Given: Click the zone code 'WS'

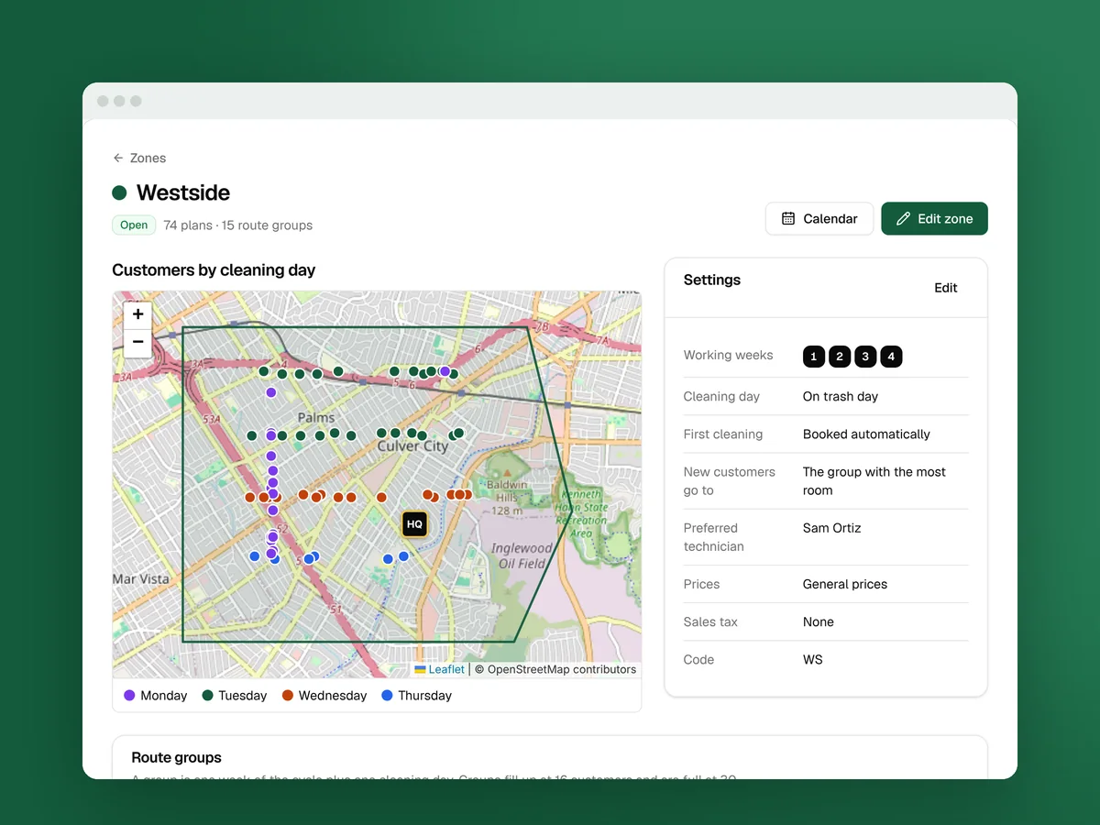Looking at the screenshot, I should [x=813, y=659].
